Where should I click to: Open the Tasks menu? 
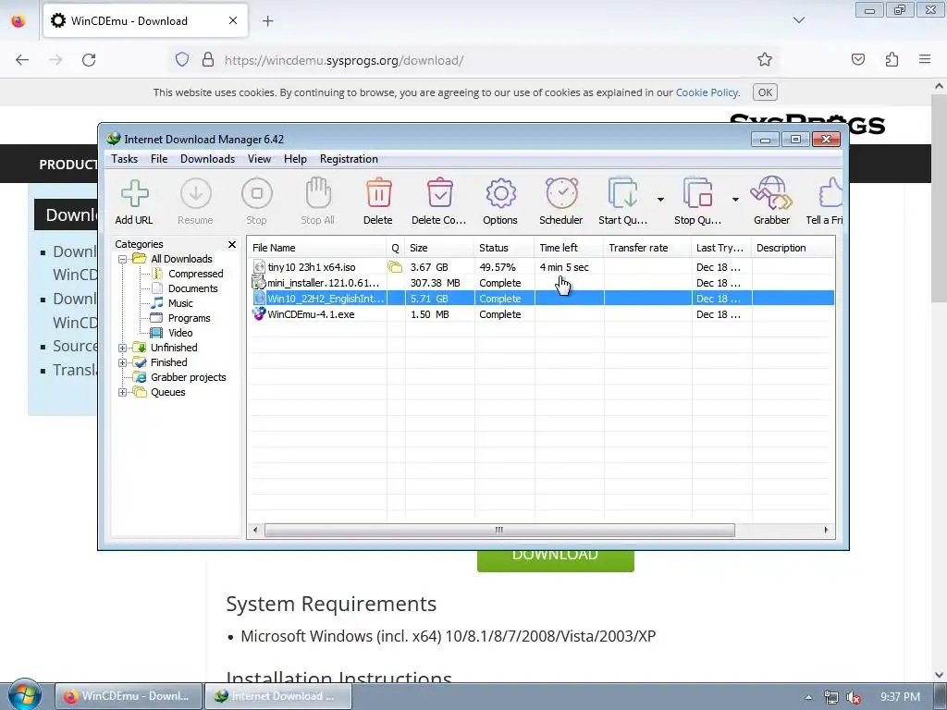point(125,159)
